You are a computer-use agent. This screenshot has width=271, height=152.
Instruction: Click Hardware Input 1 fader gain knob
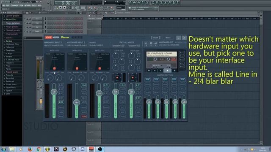pyautogui.click(x=54, y=92)
